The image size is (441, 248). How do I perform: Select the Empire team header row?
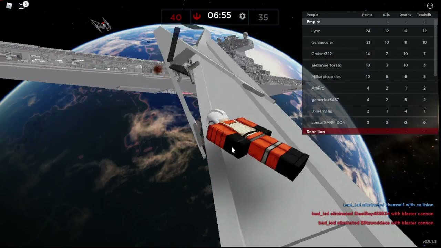pos(370,22)
